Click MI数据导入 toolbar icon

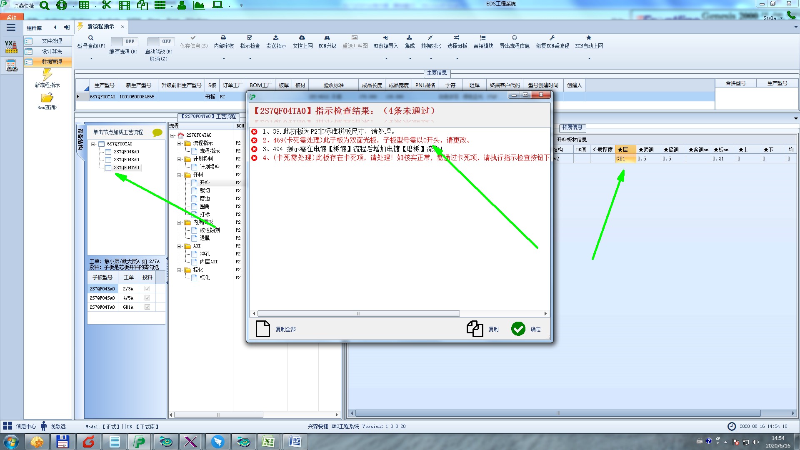click(385, 38)
